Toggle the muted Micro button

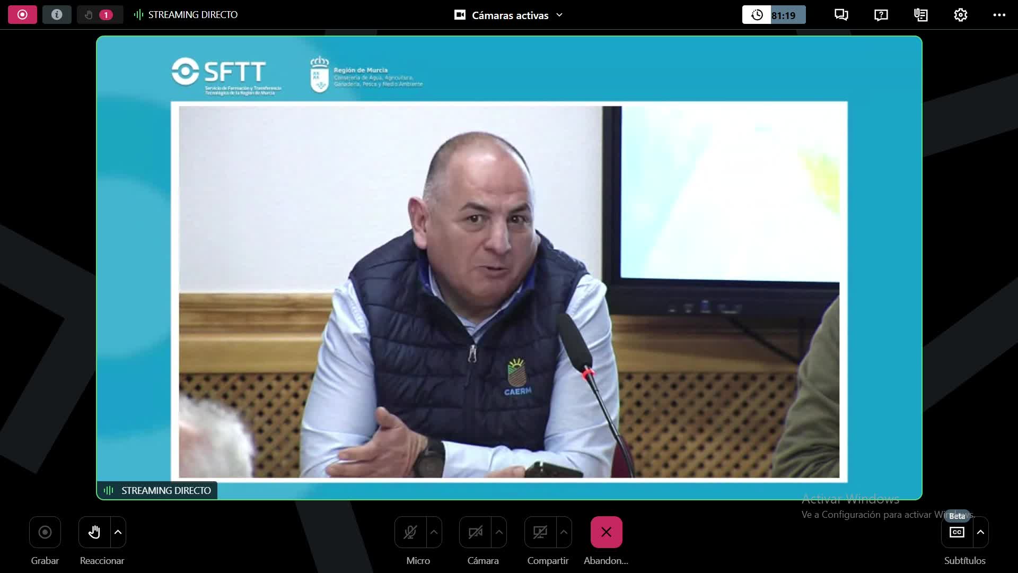coord(410,532)
